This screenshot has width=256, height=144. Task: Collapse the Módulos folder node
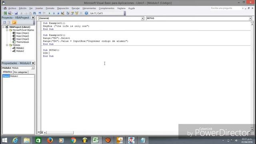[7, 45]
